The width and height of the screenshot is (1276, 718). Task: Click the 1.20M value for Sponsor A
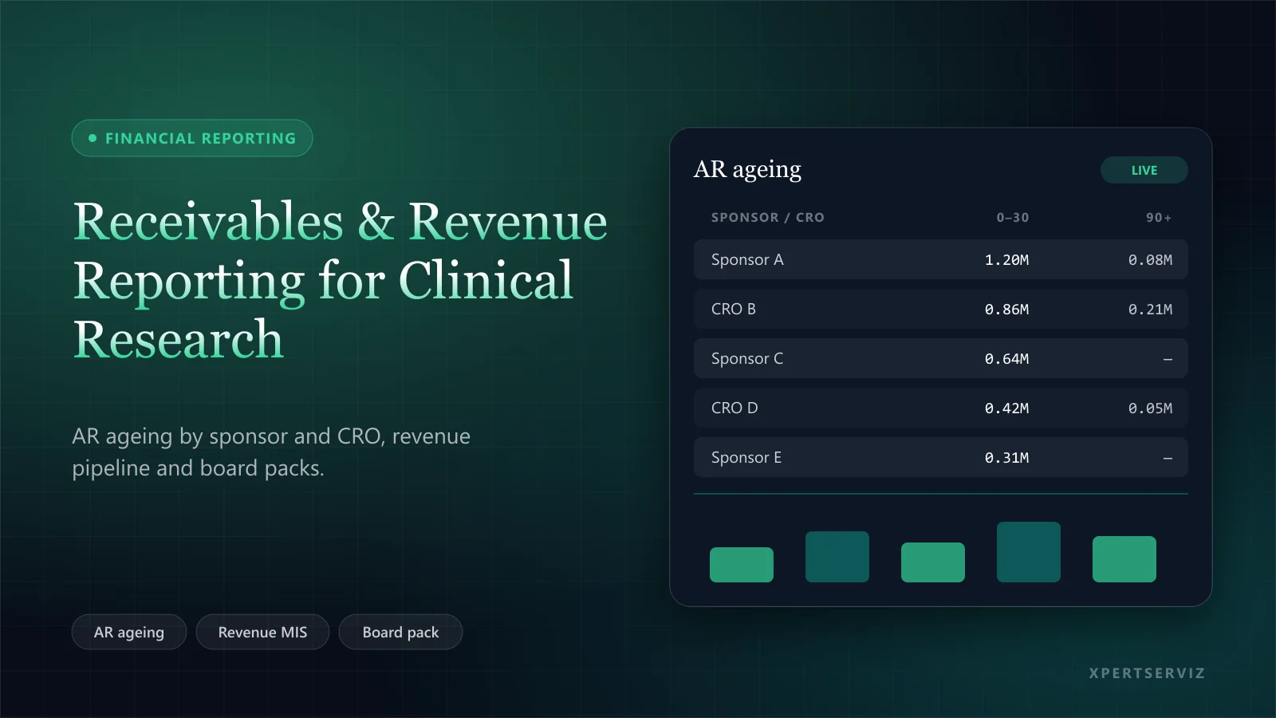click(1006, 260)
